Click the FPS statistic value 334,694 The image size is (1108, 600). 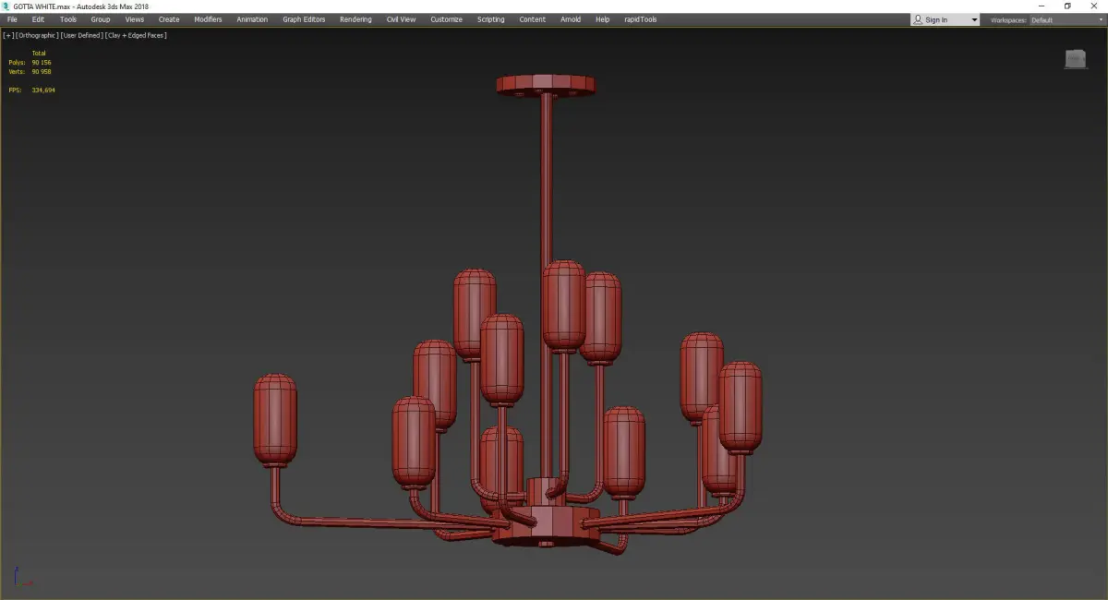click(43, 90)
